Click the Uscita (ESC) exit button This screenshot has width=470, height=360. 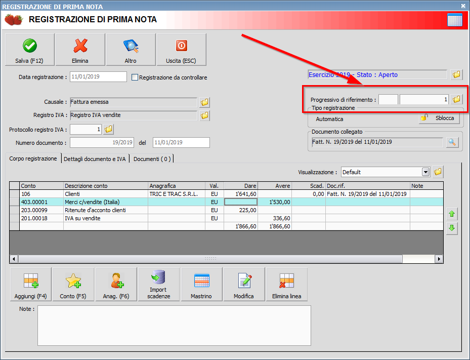[x=181, y=50]
